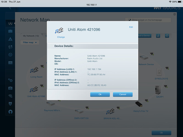Click the back arrow in top bar

10,8
